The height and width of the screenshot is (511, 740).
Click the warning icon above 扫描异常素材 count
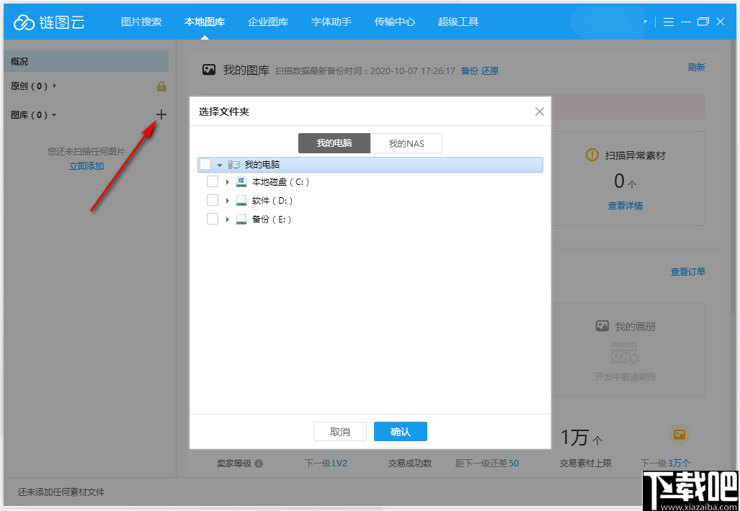coord(592,153)
